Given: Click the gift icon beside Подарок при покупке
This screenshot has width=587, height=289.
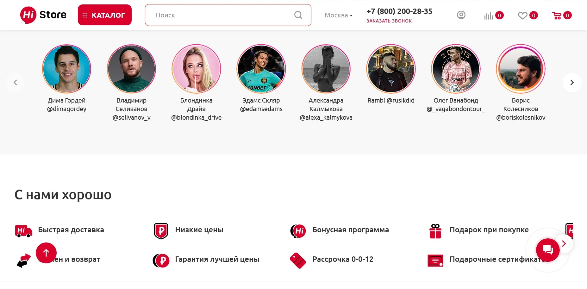Looking at the screenshot, I should pos(435,231).
